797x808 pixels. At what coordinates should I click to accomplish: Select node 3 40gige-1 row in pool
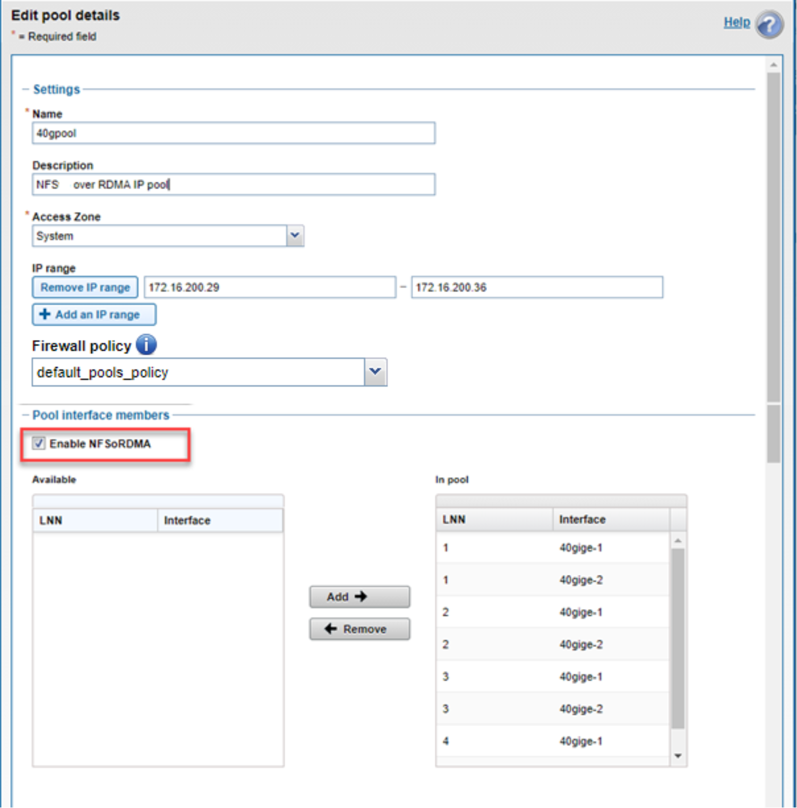point(552,677)
